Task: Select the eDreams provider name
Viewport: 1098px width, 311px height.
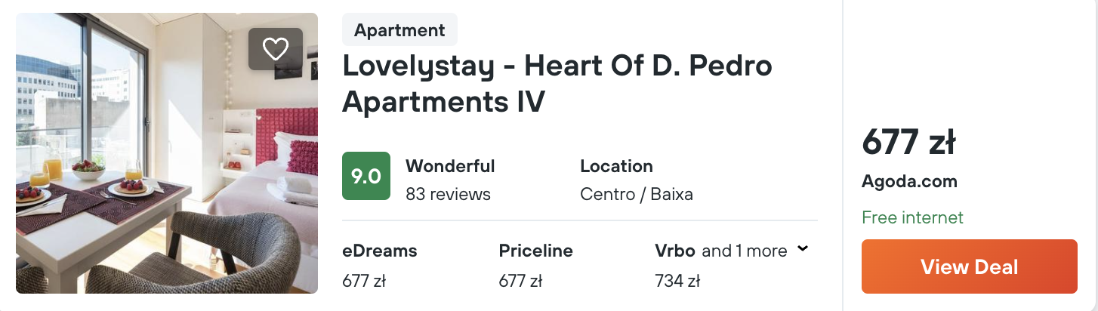Action: pyautogui.click(x=380, y=251)
